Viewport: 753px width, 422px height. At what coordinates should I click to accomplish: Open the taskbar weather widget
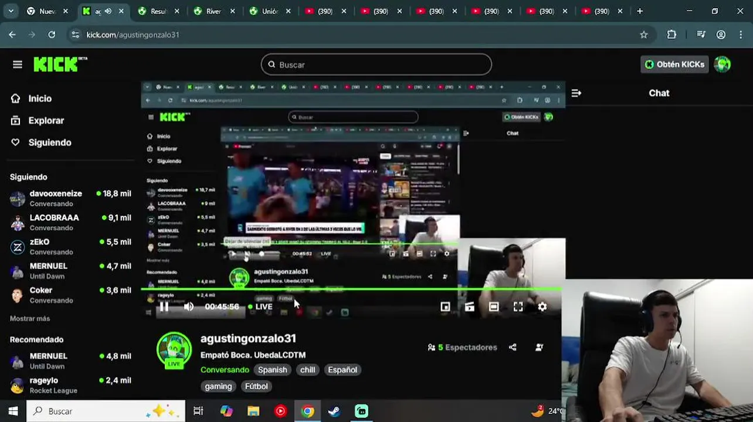(547, 411)
